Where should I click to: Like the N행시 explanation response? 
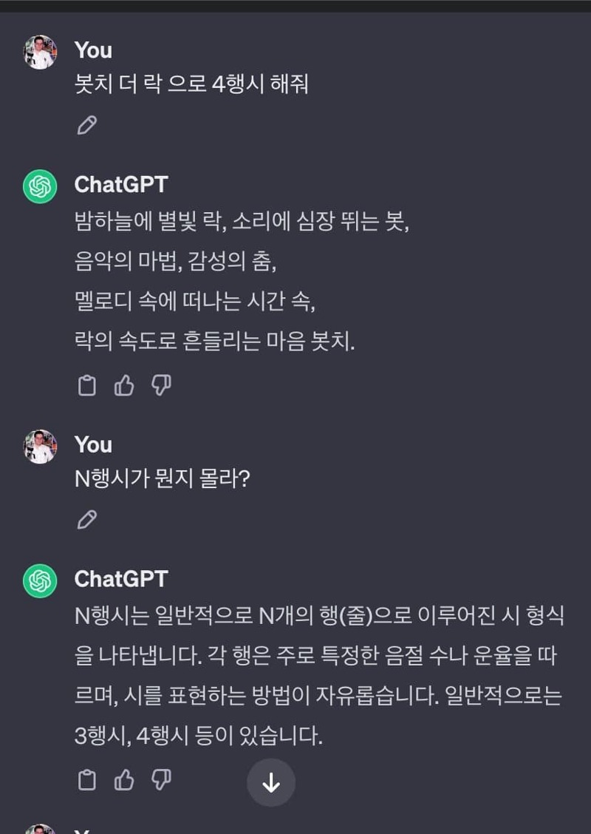click(124, 780)
